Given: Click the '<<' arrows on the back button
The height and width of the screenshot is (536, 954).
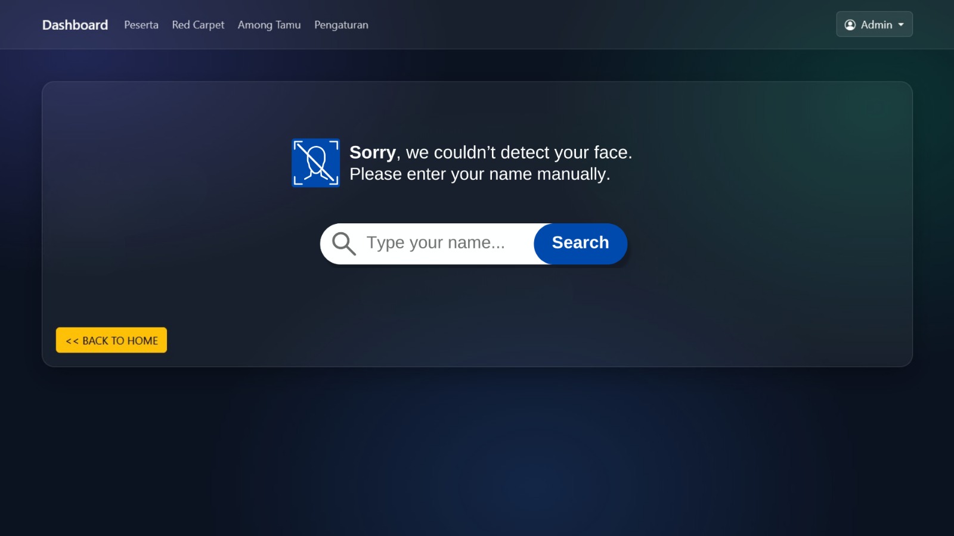Looking at the screenshot, I should coord(72,341).
